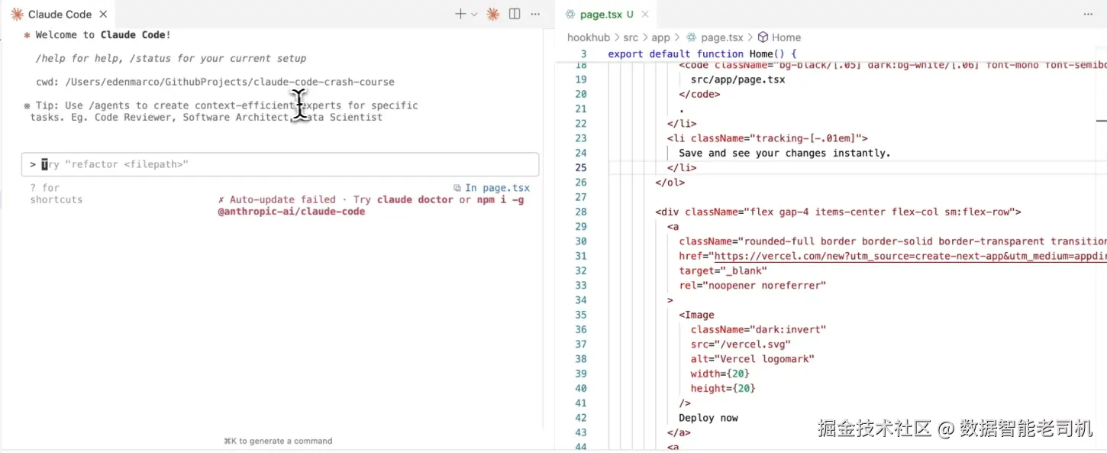This screenshot has width=1107, height=453.
Task: Click React icon in breadcrumb
Action: coord(692,37)
